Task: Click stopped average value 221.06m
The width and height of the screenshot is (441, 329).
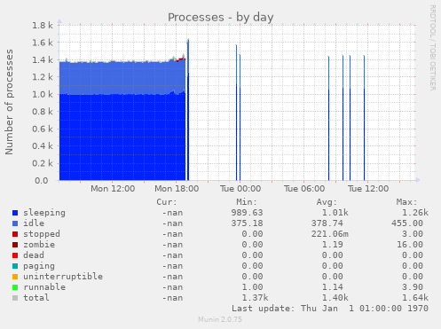Action: [330, 234]
